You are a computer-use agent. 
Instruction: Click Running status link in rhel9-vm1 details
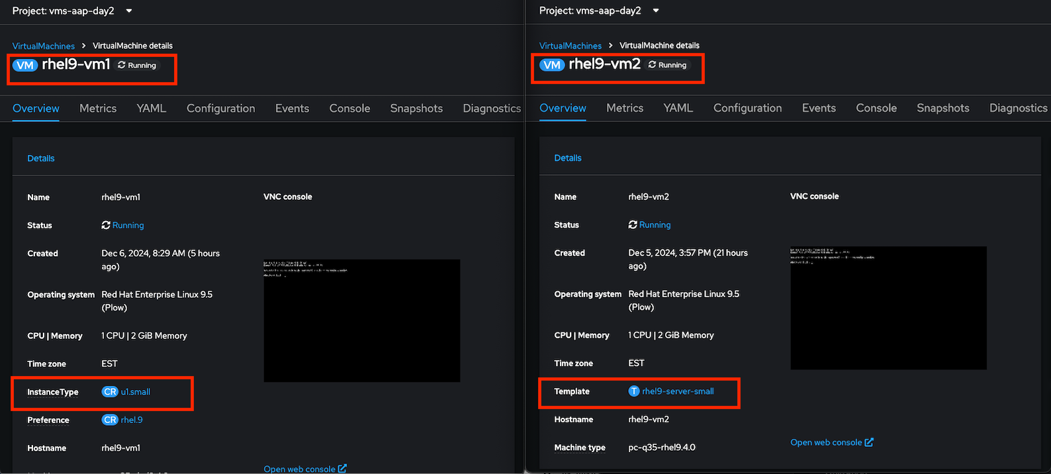pyautogui.click(x=128, y=225)
